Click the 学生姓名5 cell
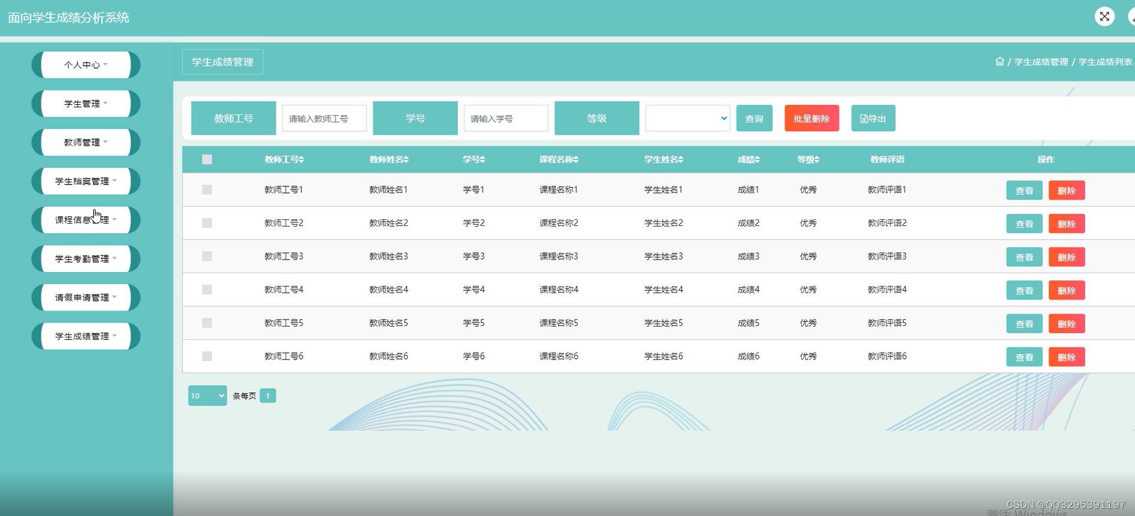The image size is (1135, 516). point(663,322)
